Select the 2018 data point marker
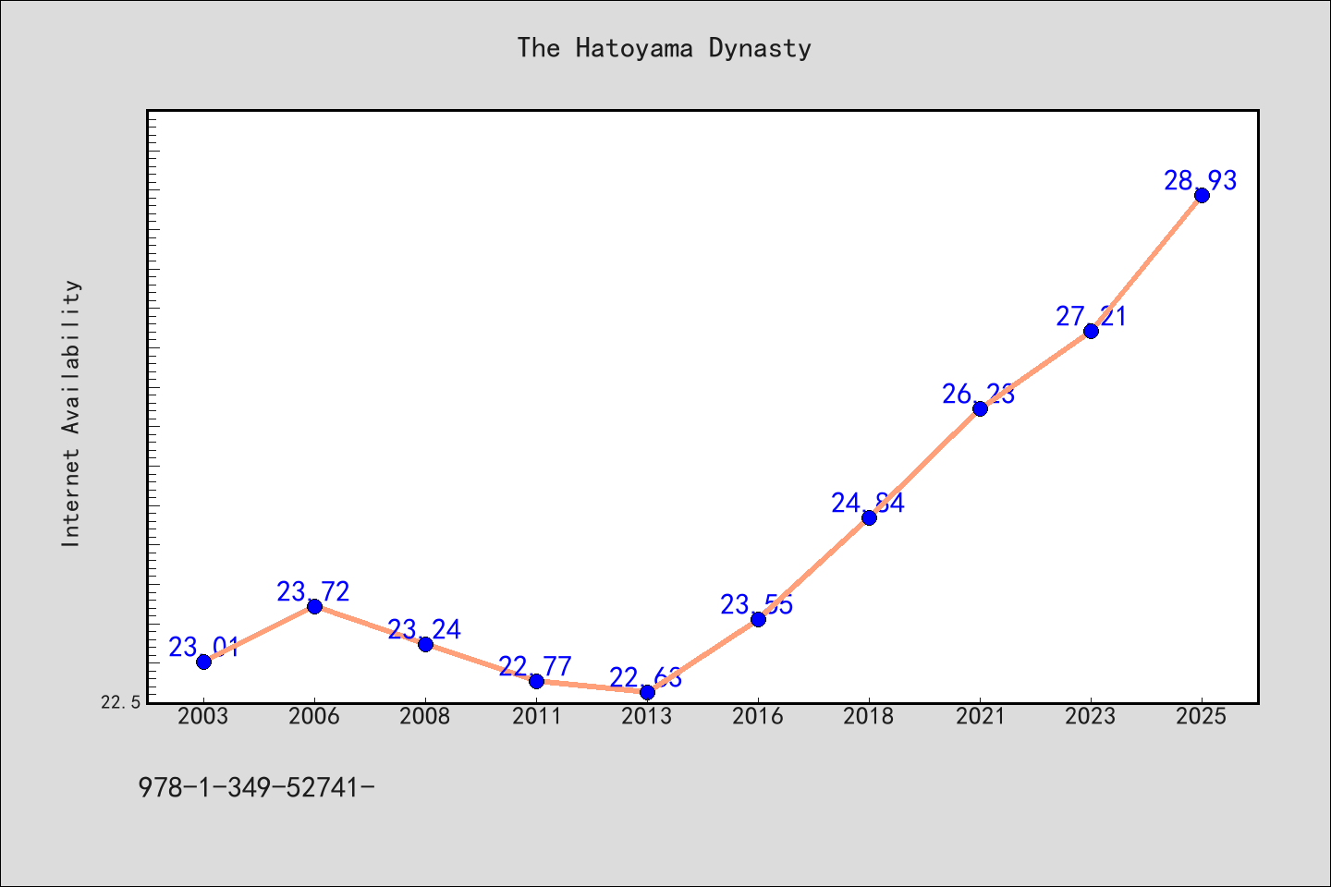The height and width of the screenshot is (887, 1331). (869, 517)
